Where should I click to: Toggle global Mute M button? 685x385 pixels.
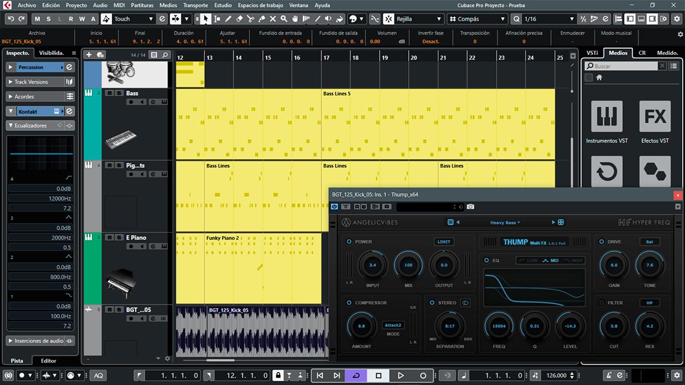pyautogui.click(x=38, y=19)
